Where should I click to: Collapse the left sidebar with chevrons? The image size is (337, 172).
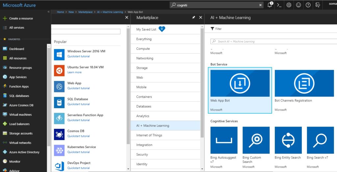pos(49,12)
